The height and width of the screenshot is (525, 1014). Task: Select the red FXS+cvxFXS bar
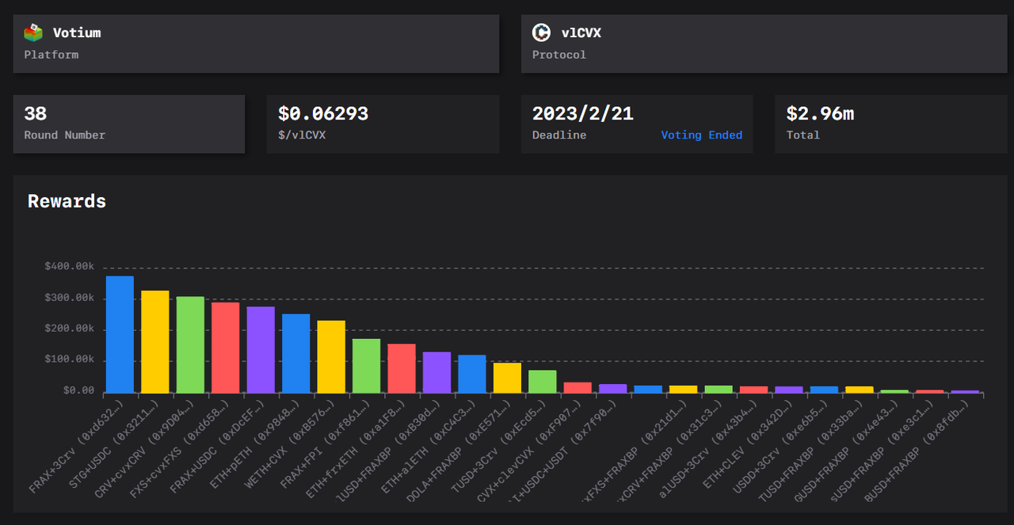[x=225, y=348]
